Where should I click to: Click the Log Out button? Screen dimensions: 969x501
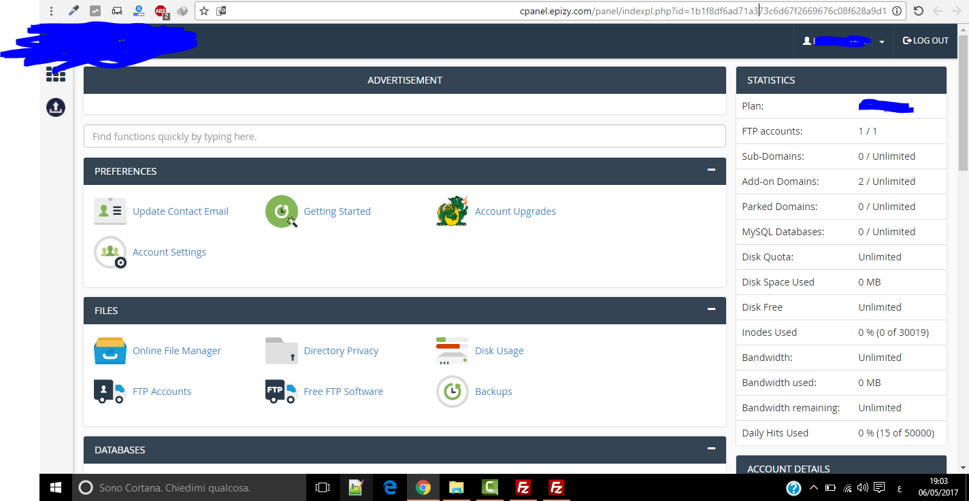[x=925, y=41]
